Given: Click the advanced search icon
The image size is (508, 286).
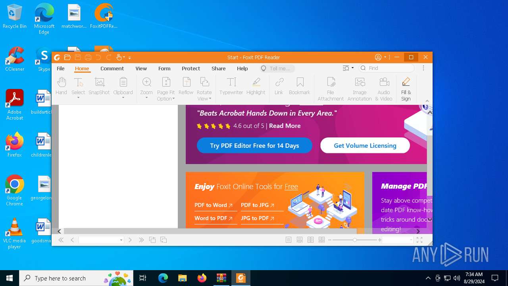Looking at the screenshot, I should 346,68.
